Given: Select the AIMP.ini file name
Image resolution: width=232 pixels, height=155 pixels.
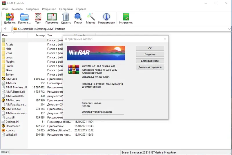Looking at the screenshot, I should 11,83.
